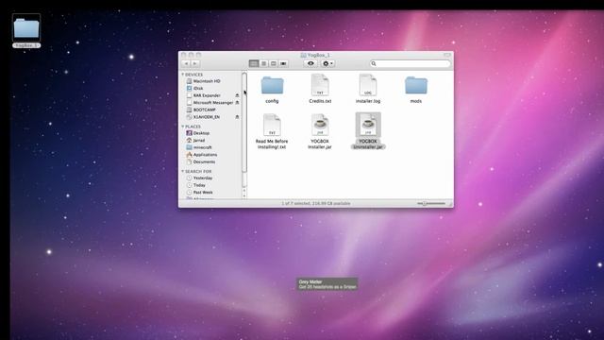Switch to column view
The image size is (604, 340).
[x=274, y=63]
